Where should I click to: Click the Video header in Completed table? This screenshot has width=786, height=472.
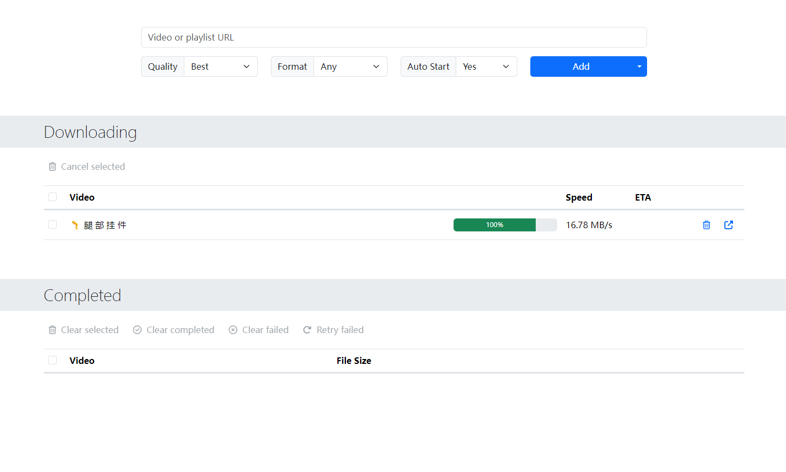click(82, 361)
